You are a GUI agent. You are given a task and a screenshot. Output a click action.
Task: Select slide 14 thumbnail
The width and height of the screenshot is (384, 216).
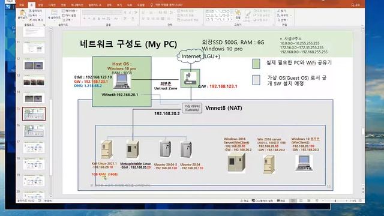34,97
